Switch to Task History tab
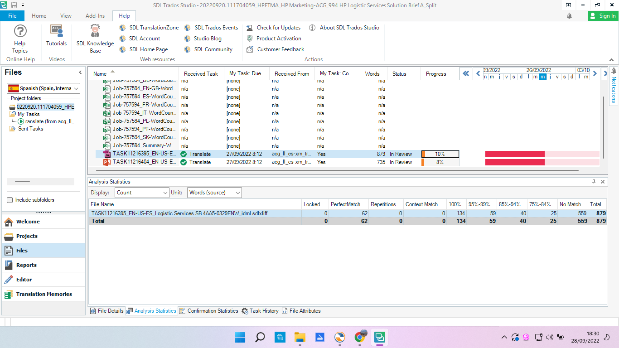This screenshot has width=619, height=348. pyautogui.click(x=260, y=311)
